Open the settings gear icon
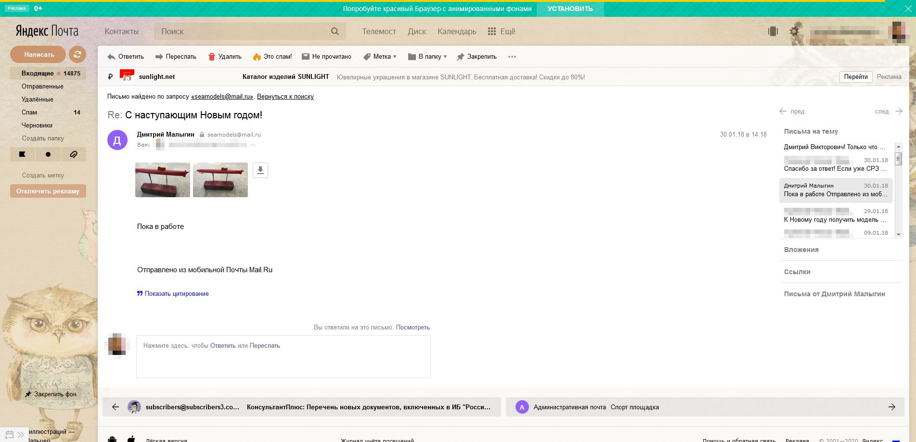Image resolution: width=916 pixels, height=442 pixels. click(x=794, y=31)
